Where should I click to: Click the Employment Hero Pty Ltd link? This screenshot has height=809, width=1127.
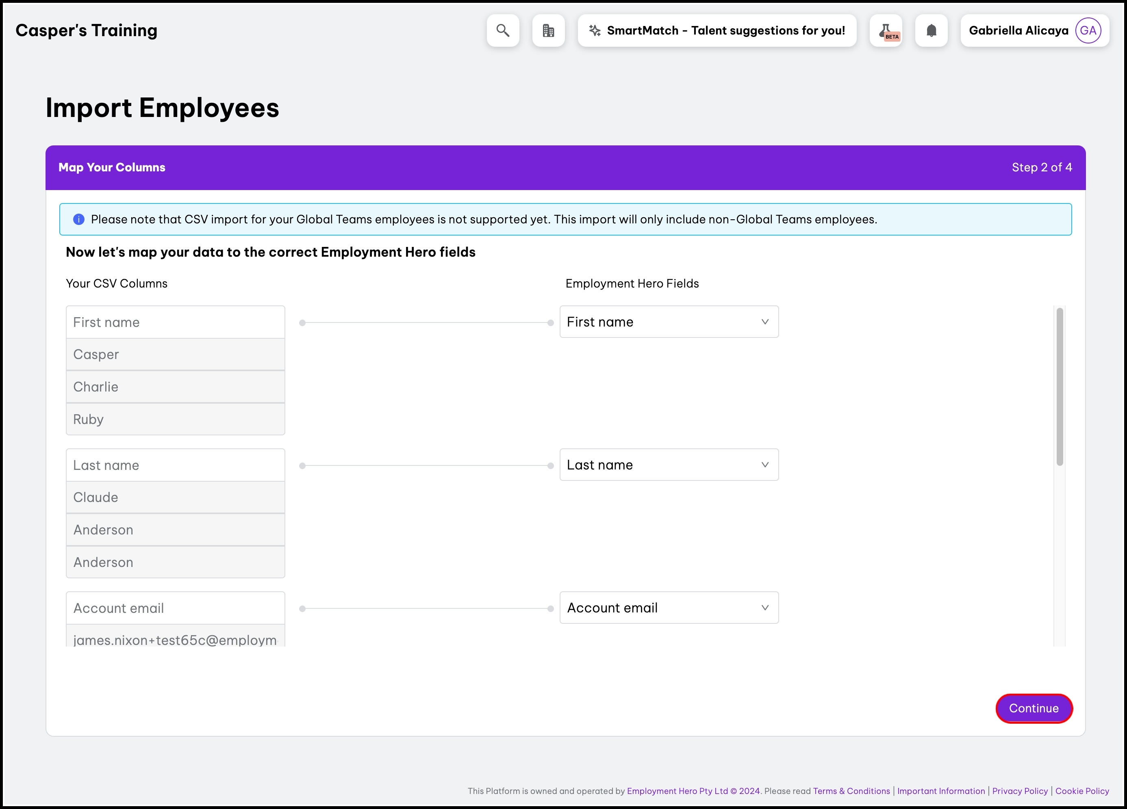pos(677,791)
